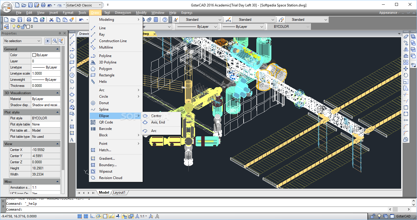Open the Dimension menu
417x220 pixels.
click(x=123, y=13)
